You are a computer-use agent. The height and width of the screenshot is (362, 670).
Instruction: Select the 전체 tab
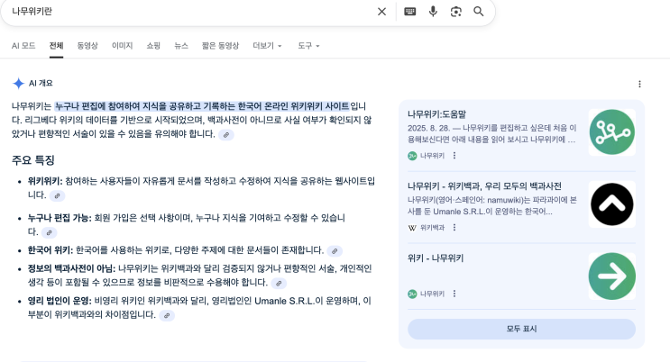click(x=56, y=46)
